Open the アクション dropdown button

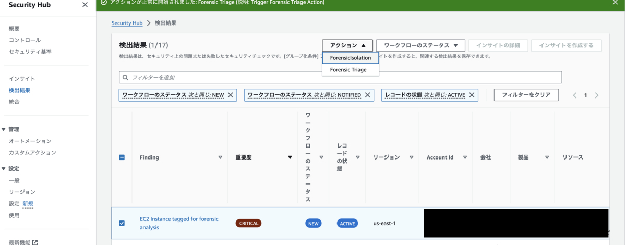click(x=347, y=45)
